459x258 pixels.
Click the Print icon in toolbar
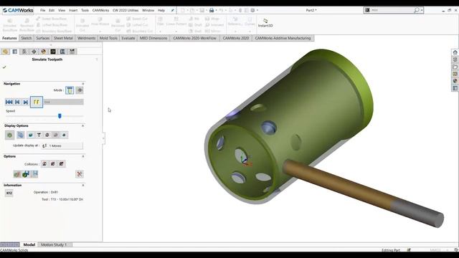pyautogui.click(x=212, y=10)
